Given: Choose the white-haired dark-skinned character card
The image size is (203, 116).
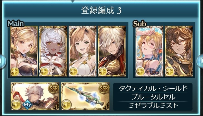Looking at the screenshot, I should pyautogui.click(x=53, y=51).
